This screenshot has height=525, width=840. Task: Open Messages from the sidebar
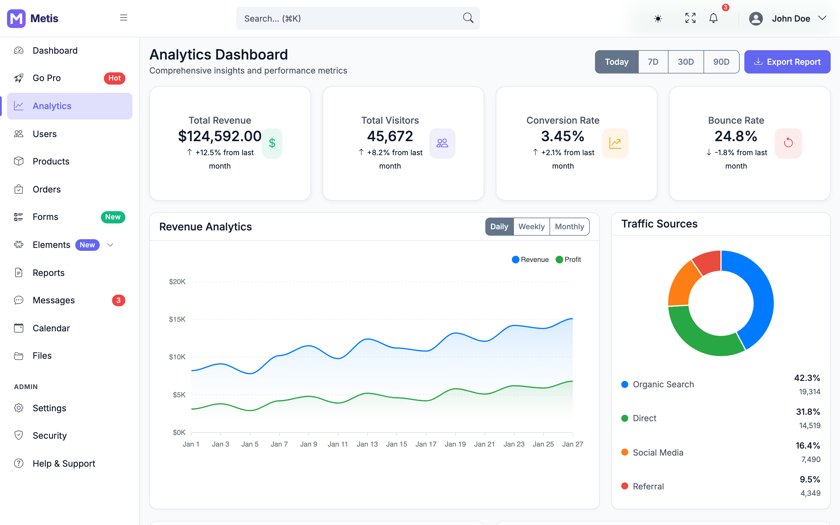69,300
